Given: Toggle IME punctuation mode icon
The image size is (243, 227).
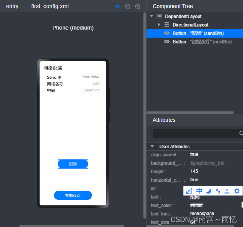Looking at the screenshot, I should click(218, 191).
